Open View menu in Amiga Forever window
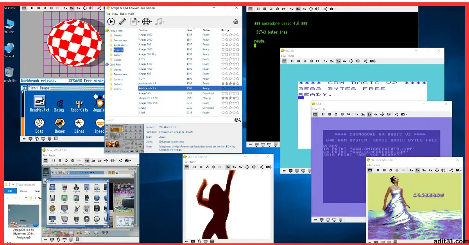469x245 pixels. (115, 14)
